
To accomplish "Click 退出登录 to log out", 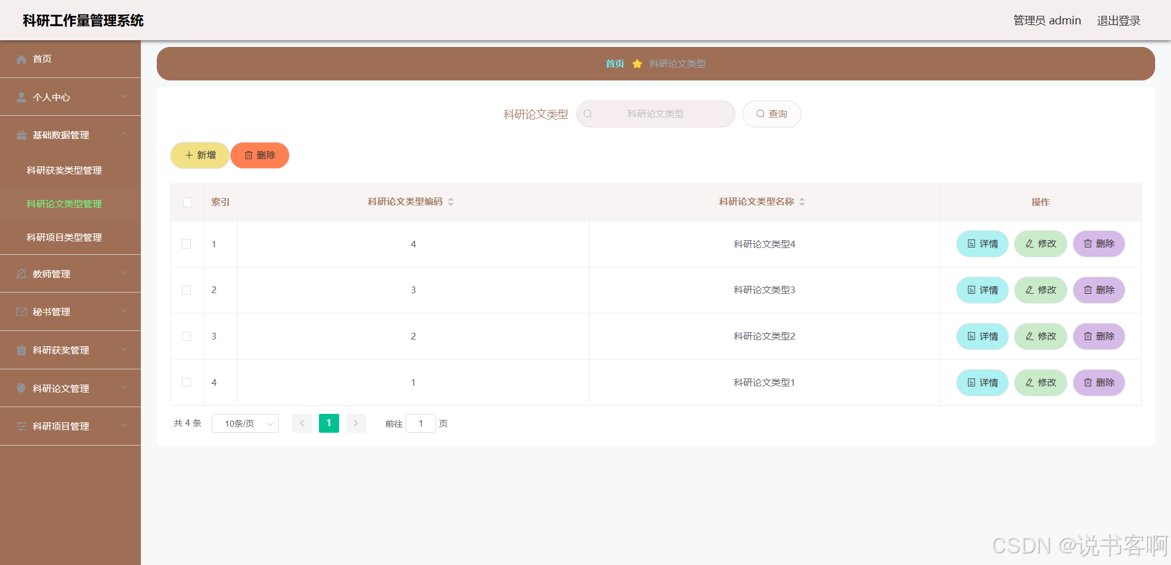I will [1119, 21].
